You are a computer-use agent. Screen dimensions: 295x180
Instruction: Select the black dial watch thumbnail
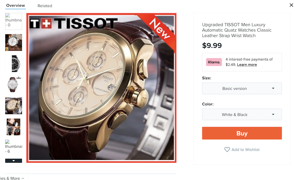(14, 64)
